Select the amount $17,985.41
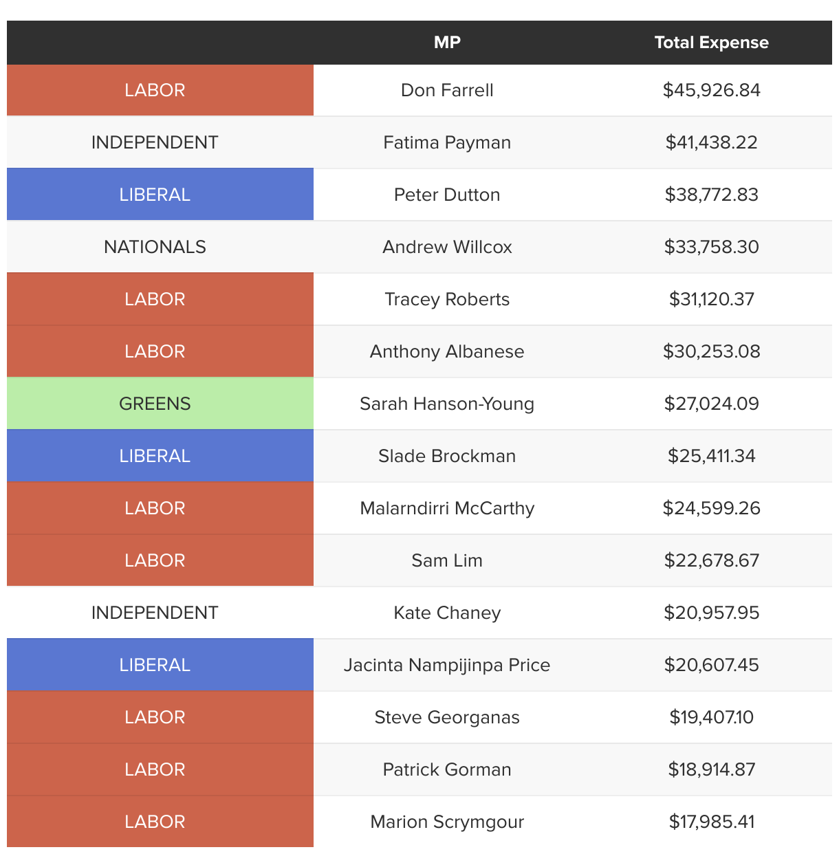 (711, 822)
